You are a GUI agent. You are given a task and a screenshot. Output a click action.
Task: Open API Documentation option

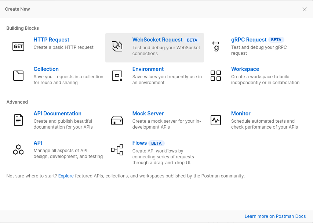[58, 113]
